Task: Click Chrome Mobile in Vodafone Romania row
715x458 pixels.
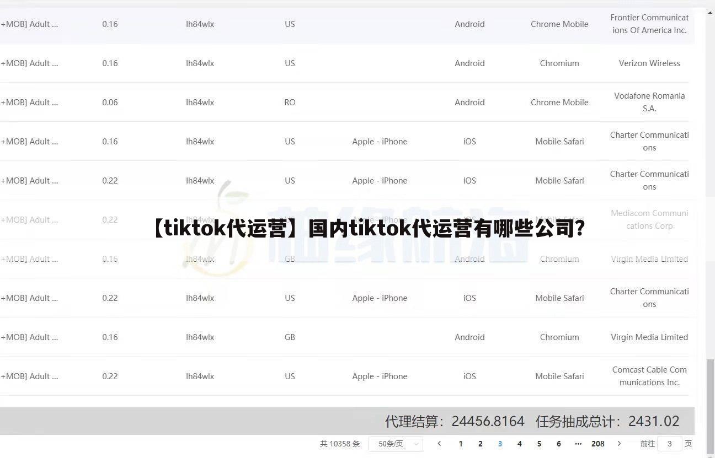Action: point(559,102)
